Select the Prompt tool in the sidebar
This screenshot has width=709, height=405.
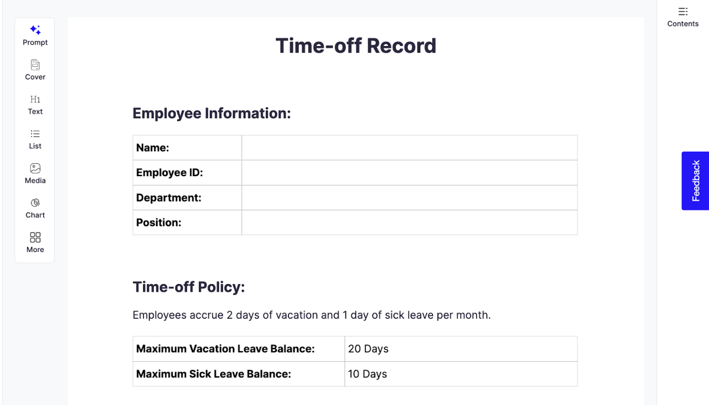(x=35, y=35)
